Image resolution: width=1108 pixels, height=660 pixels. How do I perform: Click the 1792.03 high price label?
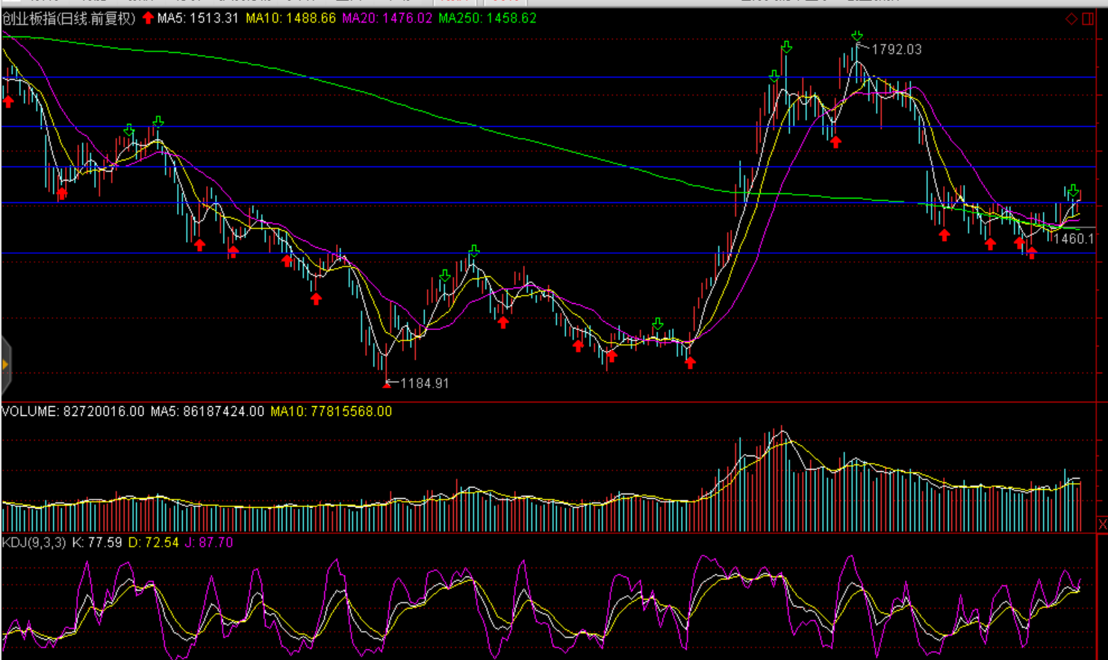897,49
